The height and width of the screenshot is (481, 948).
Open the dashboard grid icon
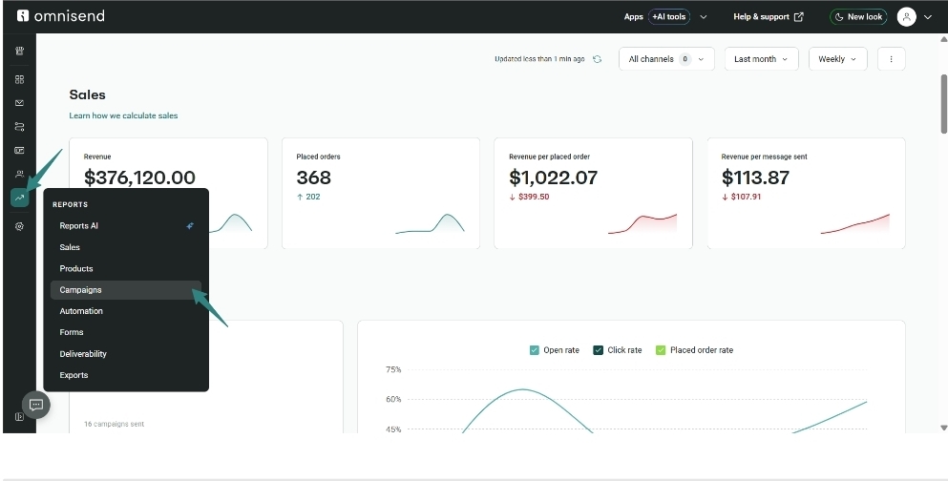pyautogui.click(x=19, y=79)
